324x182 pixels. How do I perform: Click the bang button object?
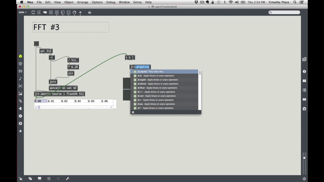pos(36,44)
